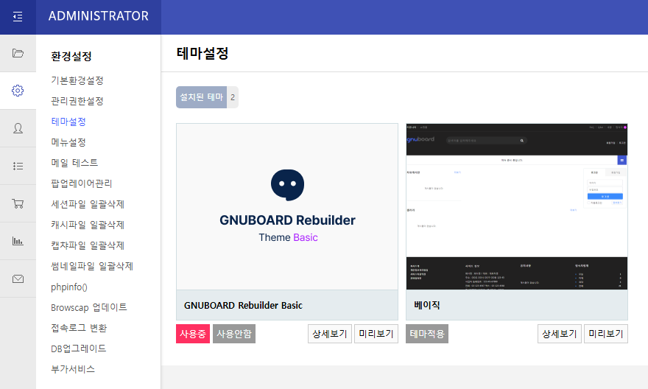Click 미리보기 for GNUBOARD Rebuilder Basic
This screenshot has width=648, height=389.
coord(376,334)
